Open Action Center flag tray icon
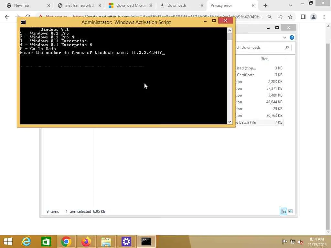Screen dimensions: 331x248 (x=285, y=242)
